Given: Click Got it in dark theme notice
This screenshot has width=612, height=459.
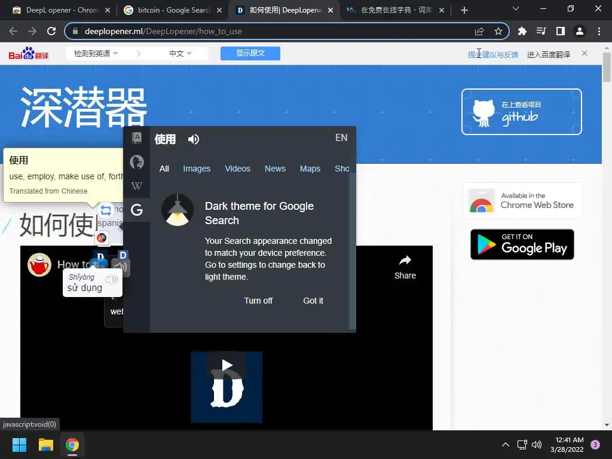Looking at the screenshot, I should point(313,301).
